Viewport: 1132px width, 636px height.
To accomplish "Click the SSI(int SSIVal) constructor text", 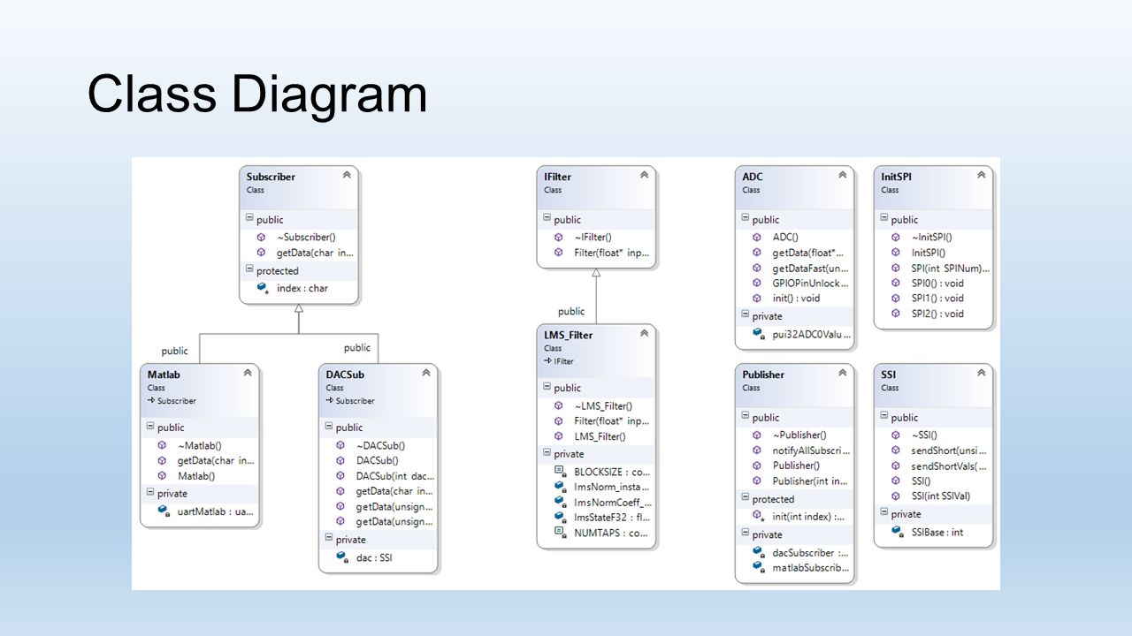I will point(943,496).
